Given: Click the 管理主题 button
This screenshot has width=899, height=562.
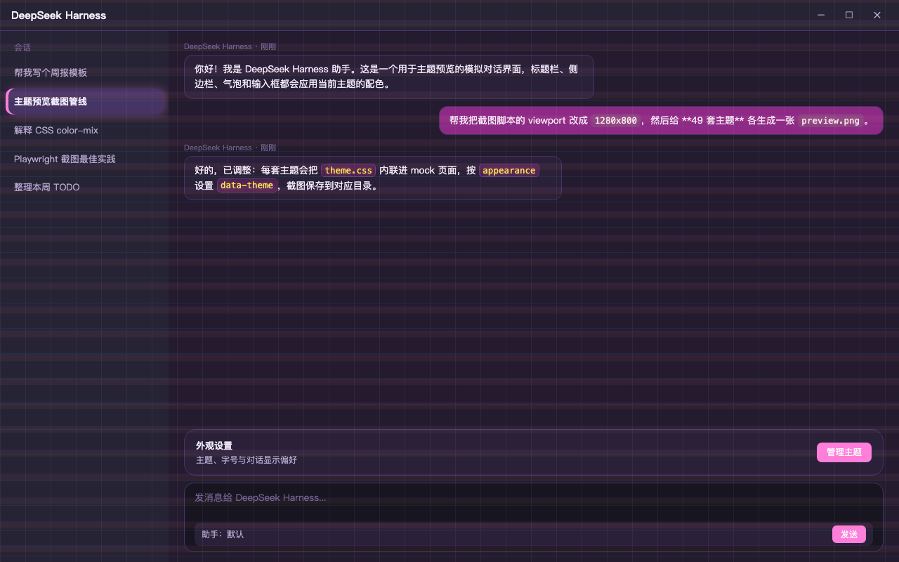Looking at the screenshot, I should click(x=844, y=452).
